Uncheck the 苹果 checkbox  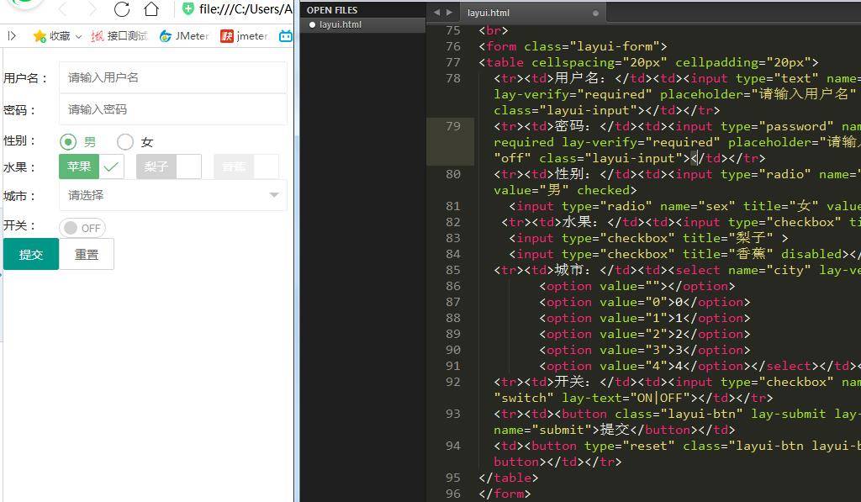[x=91, y=166]
